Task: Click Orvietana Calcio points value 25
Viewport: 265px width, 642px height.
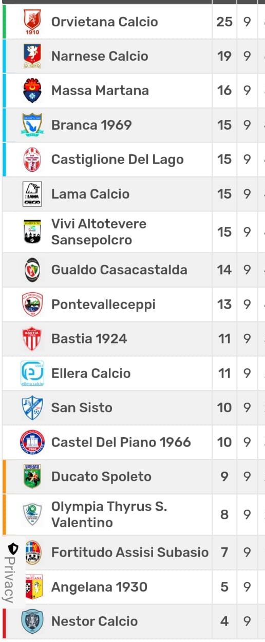Action: 224,22
